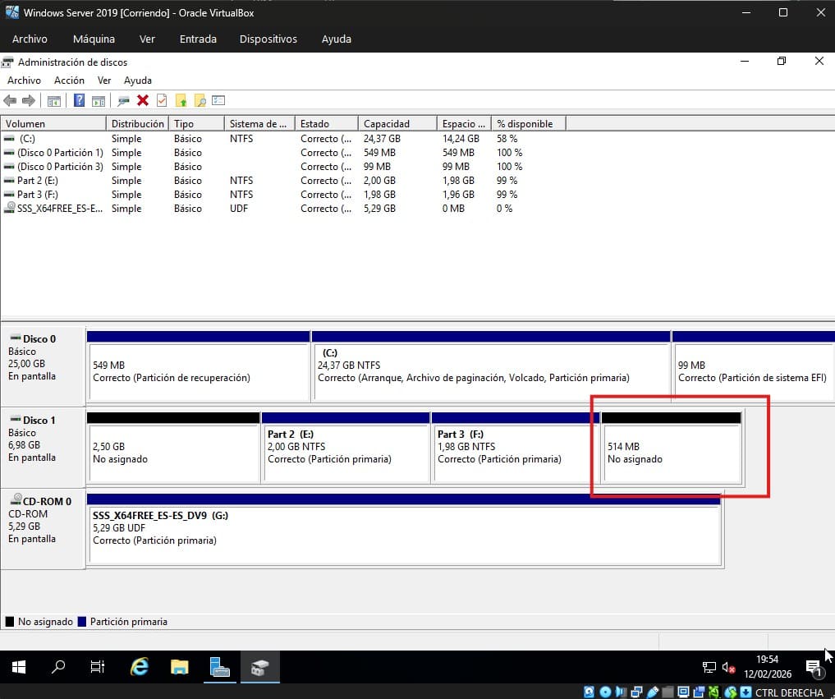Click the Forward arrow in the toolbar
Viewport: 835px width, 699px height.
pyautogui.click(x=29, y=100)
